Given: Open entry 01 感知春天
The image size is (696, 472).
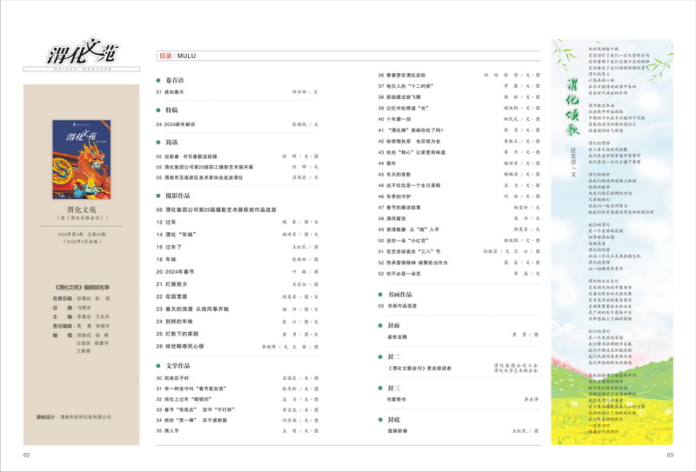Looking at the screenshot, I should point(177,91).
